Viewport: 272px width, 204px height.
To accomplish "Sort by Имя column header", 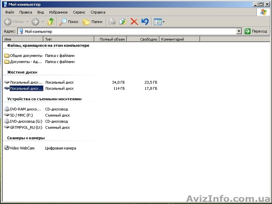I will (23, 39).
